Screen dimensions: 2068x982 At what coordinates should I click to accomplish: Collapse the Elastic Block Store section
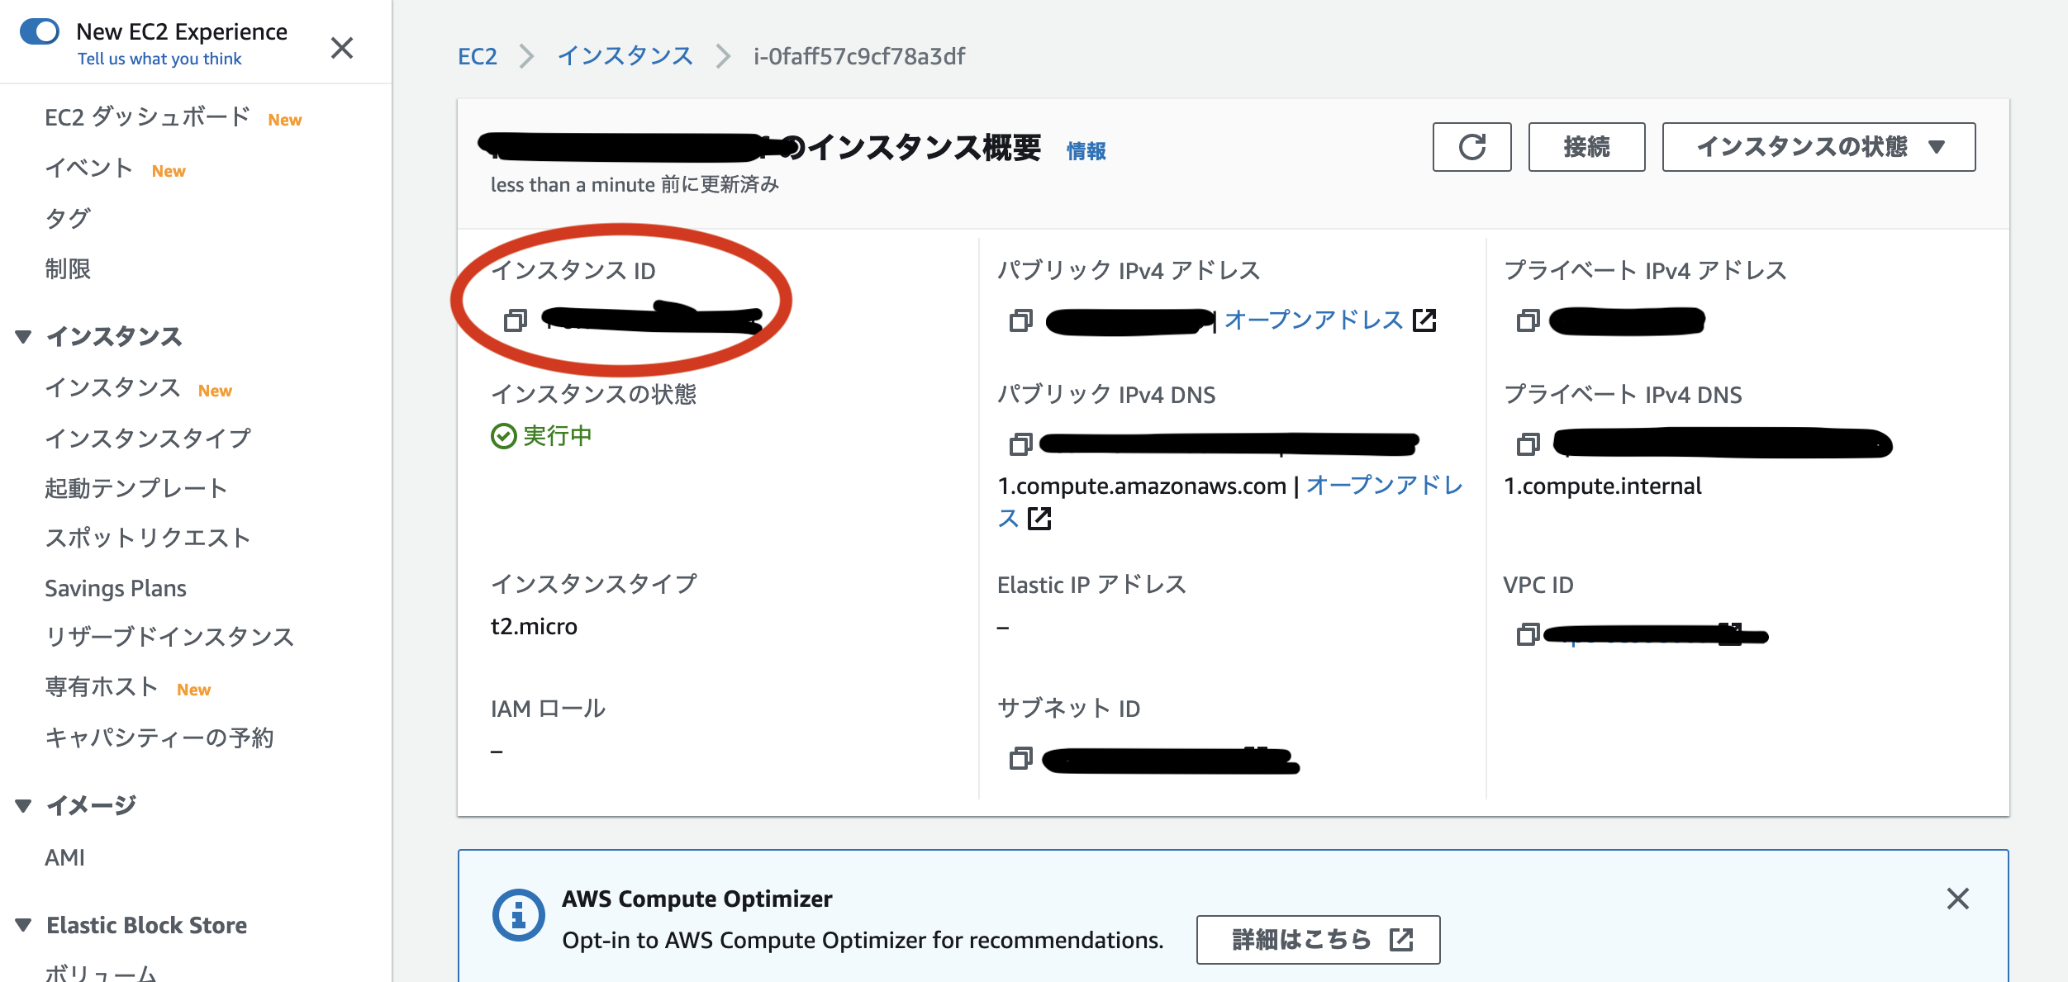[23, 925]
